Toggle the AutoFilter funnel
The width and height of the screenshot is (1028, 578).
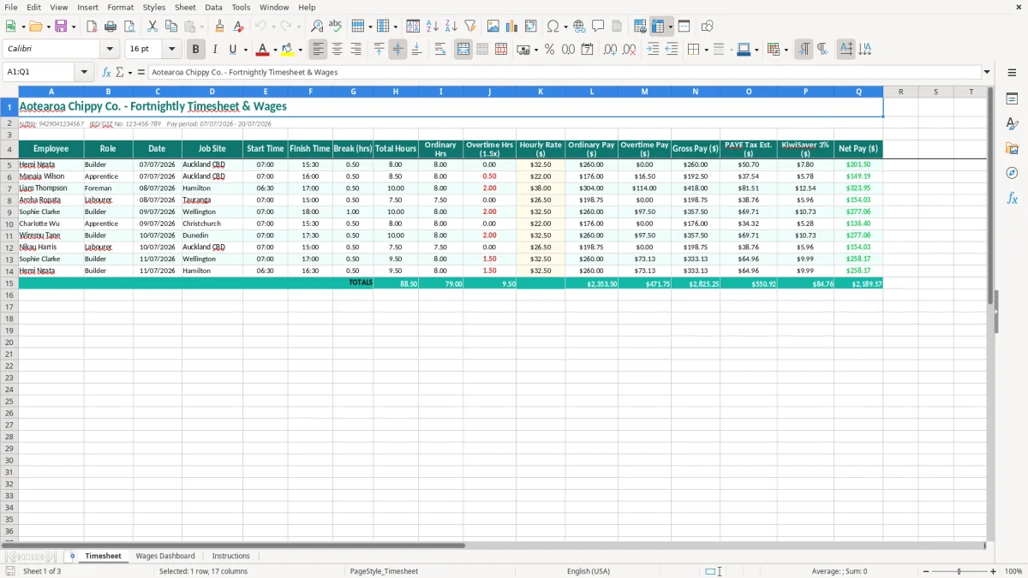[469, 27]
